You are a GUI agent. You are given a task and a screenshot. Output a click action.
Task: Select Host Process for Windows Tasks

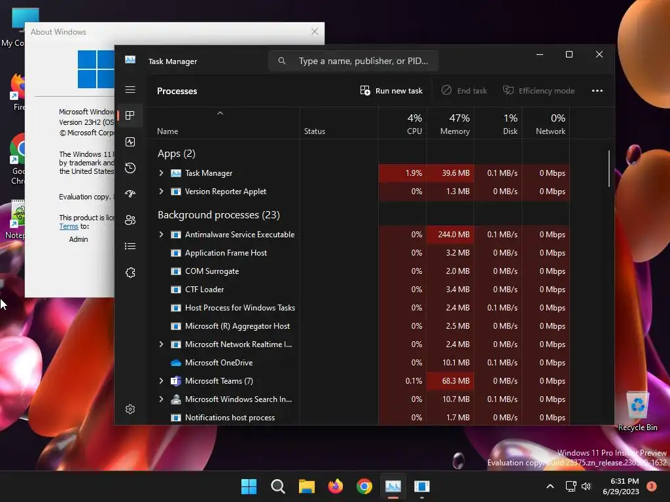tap(359, 308)
